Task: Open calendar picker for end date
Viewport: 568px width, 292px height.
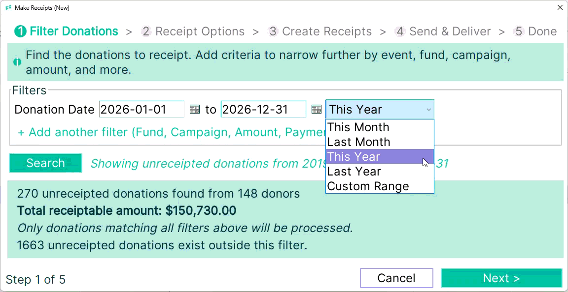Action: (317, 109)
